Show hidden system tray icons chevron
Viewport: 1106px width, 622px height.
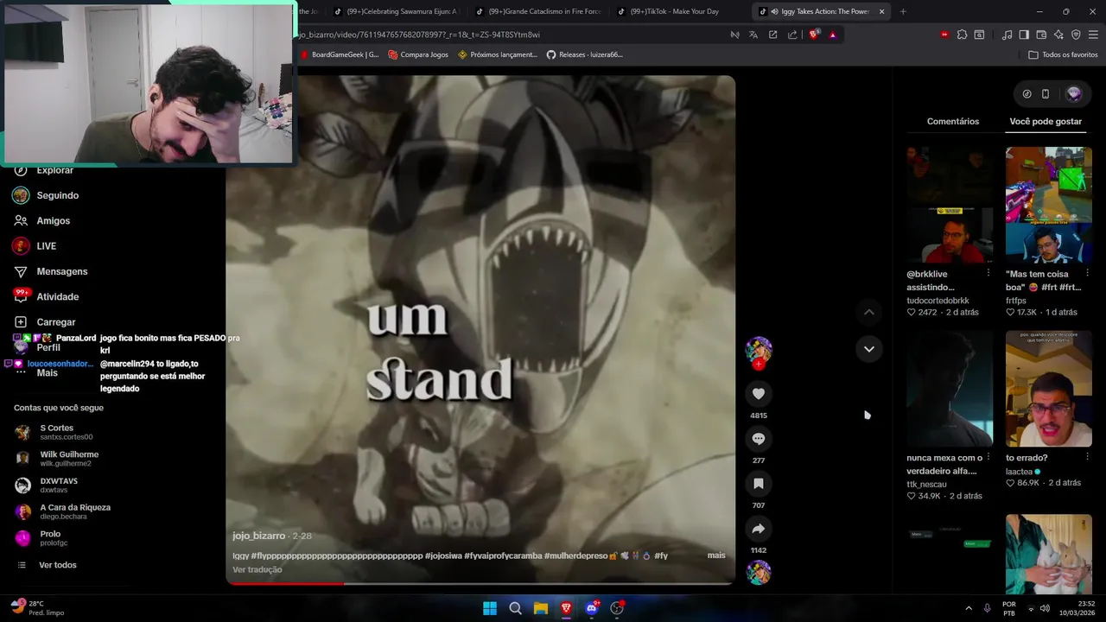tap(969, 608)
